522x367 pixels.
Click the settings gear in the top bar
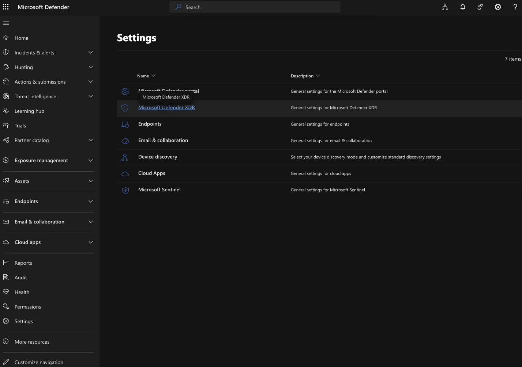click(x=498, y=7)
